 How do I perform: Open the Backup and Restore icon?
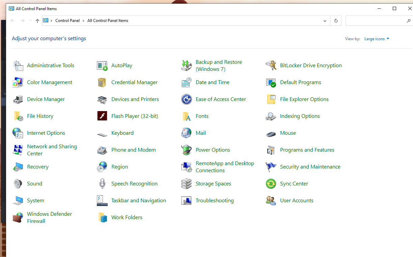click(x=187, y=66)
